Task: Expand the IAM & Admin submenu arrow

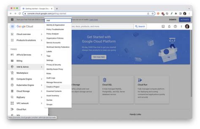Action: pos(41,67)
